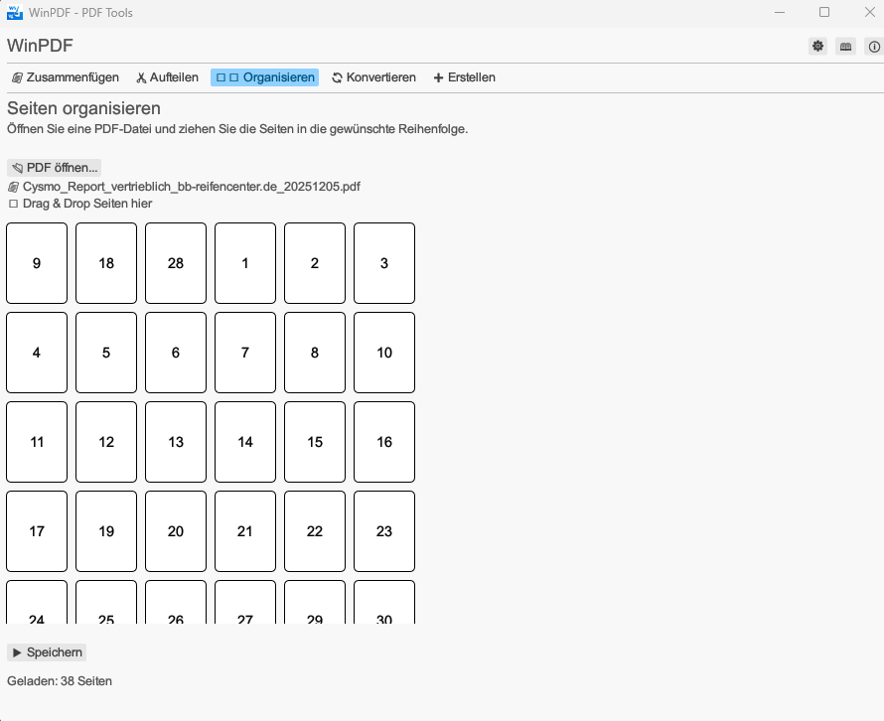Screen dimensions: 884x721
Task: Click the info circle icon
Action: (x=873, y=47)
